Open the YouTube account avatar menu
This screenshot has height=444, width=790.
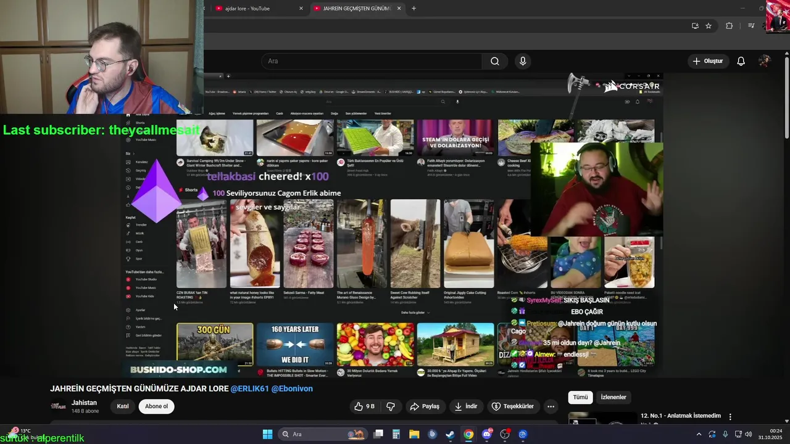(764, 61)
